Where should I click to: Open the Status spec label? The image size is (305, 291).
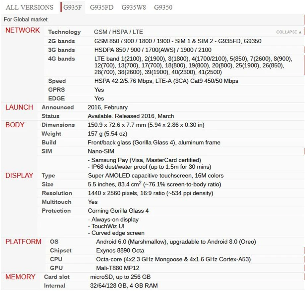pyautogui.click(x=50, y=116)
